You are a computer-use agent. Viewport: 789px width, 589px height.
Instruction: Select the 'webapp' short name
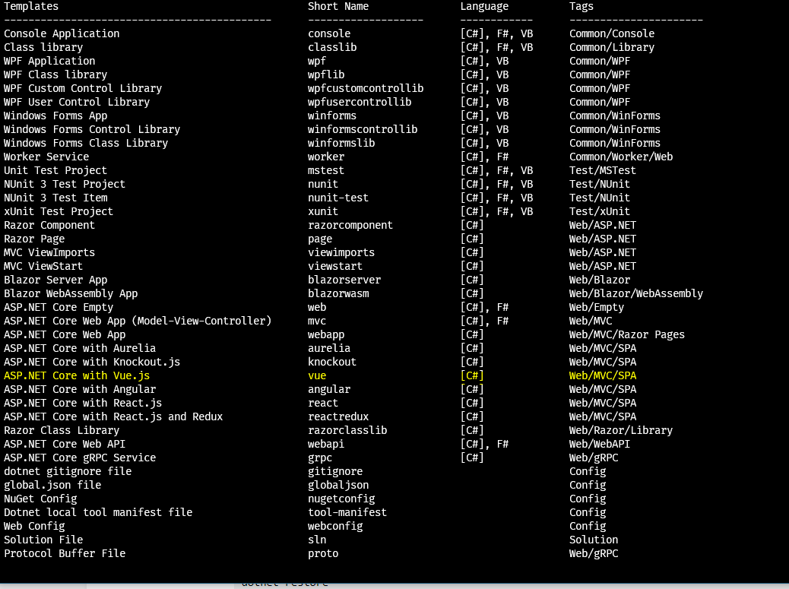tap(326, 334)
